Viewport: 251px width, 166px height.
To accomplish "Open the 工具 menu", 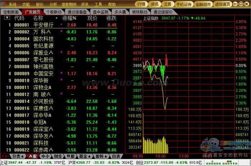I will pyautogui.click(x=98, y=5).
